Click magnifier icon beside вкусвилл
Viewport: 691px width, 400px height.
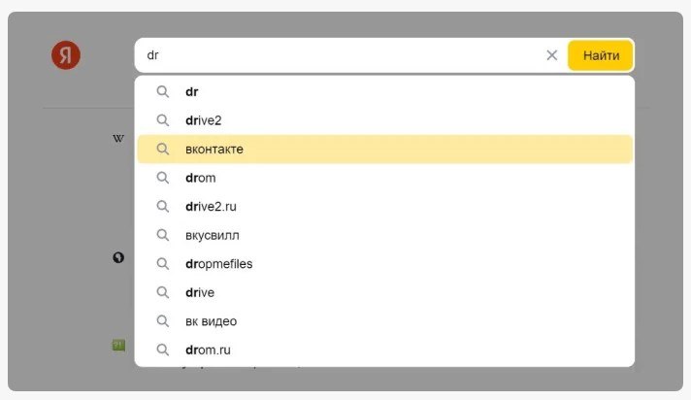(x=163, y=235)
